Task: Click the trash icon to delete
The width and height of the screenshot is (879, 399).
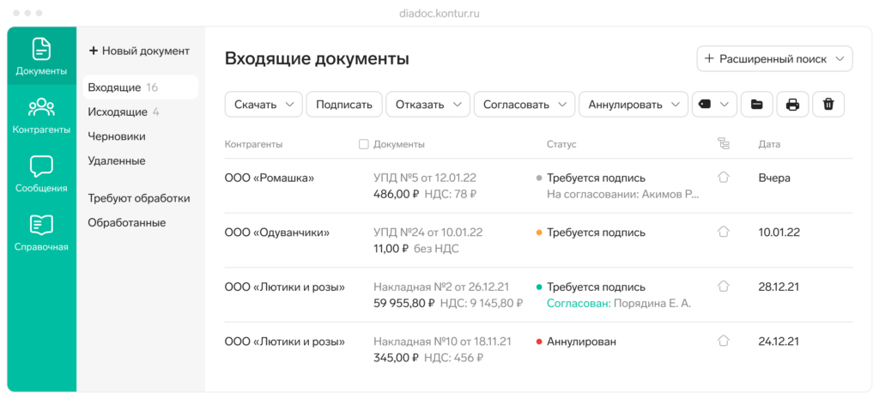Action: (828, 105)
